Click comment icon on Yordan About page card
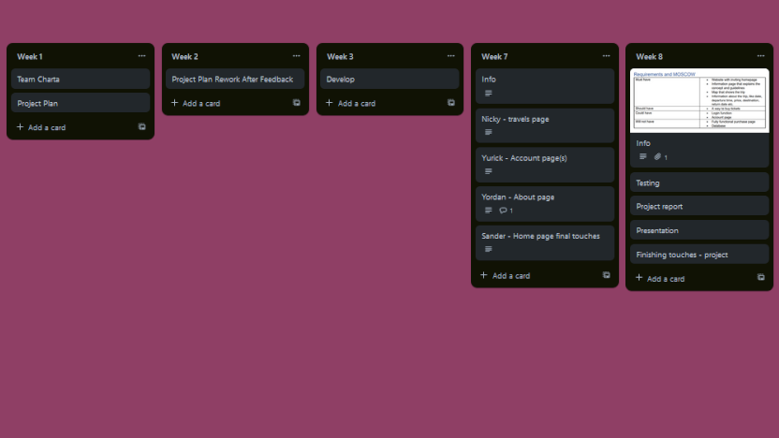 [x=503, y=211]
